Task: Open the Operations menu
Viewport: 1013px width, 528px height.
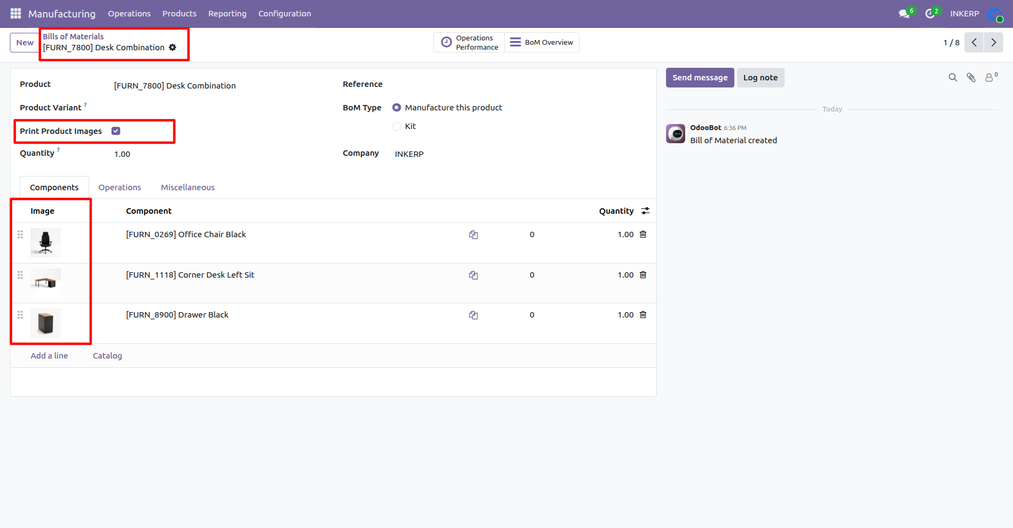Action: (x=129, y=14)
